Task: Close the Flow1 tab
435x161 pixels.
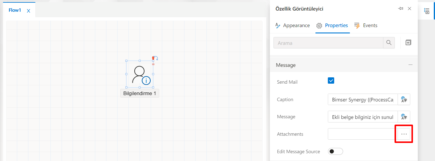Action: pos(28,11)
